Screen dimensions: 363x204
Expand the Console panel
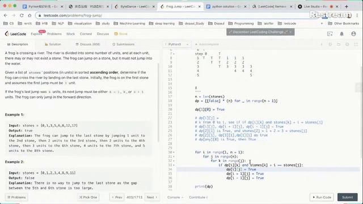point(175,197)
